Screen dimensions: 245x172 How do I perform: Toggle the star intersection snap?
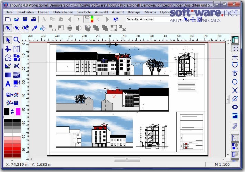click(235, 57)
